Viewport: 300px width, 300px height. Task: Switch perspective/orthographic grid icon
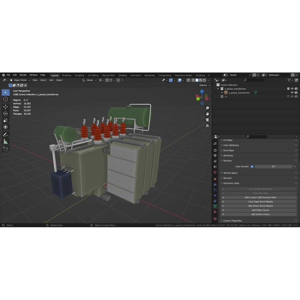click(207, 126)
